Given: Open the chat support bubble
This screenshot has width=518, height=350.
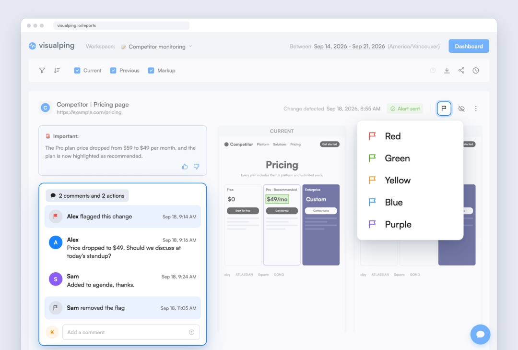Looking at the screenshot, I should click(480, 335).
